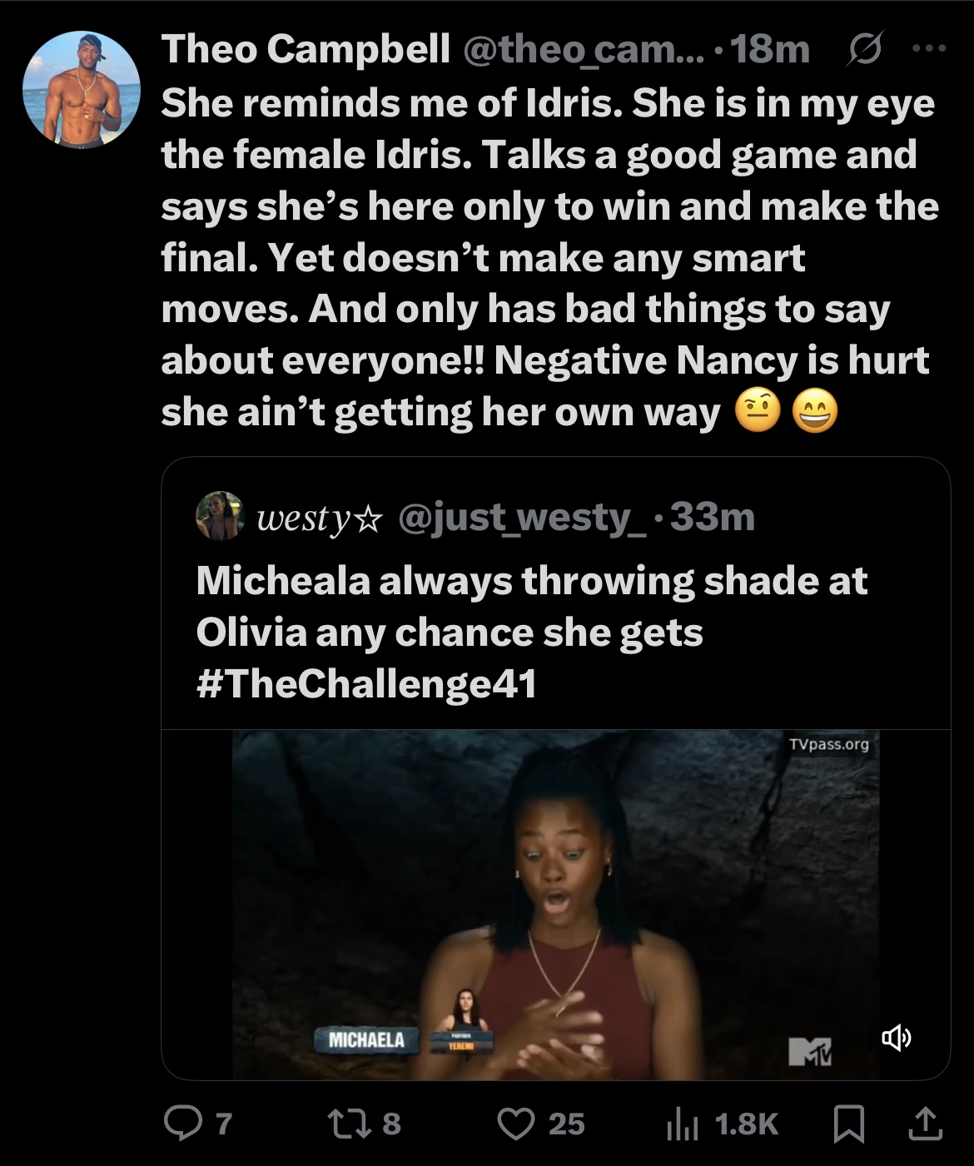Click the Theo Campbell display name
Screen dimensions: 974x1166
point(306,49)
